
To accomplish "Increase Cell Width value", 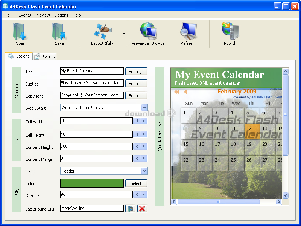I will pos(144,121).
